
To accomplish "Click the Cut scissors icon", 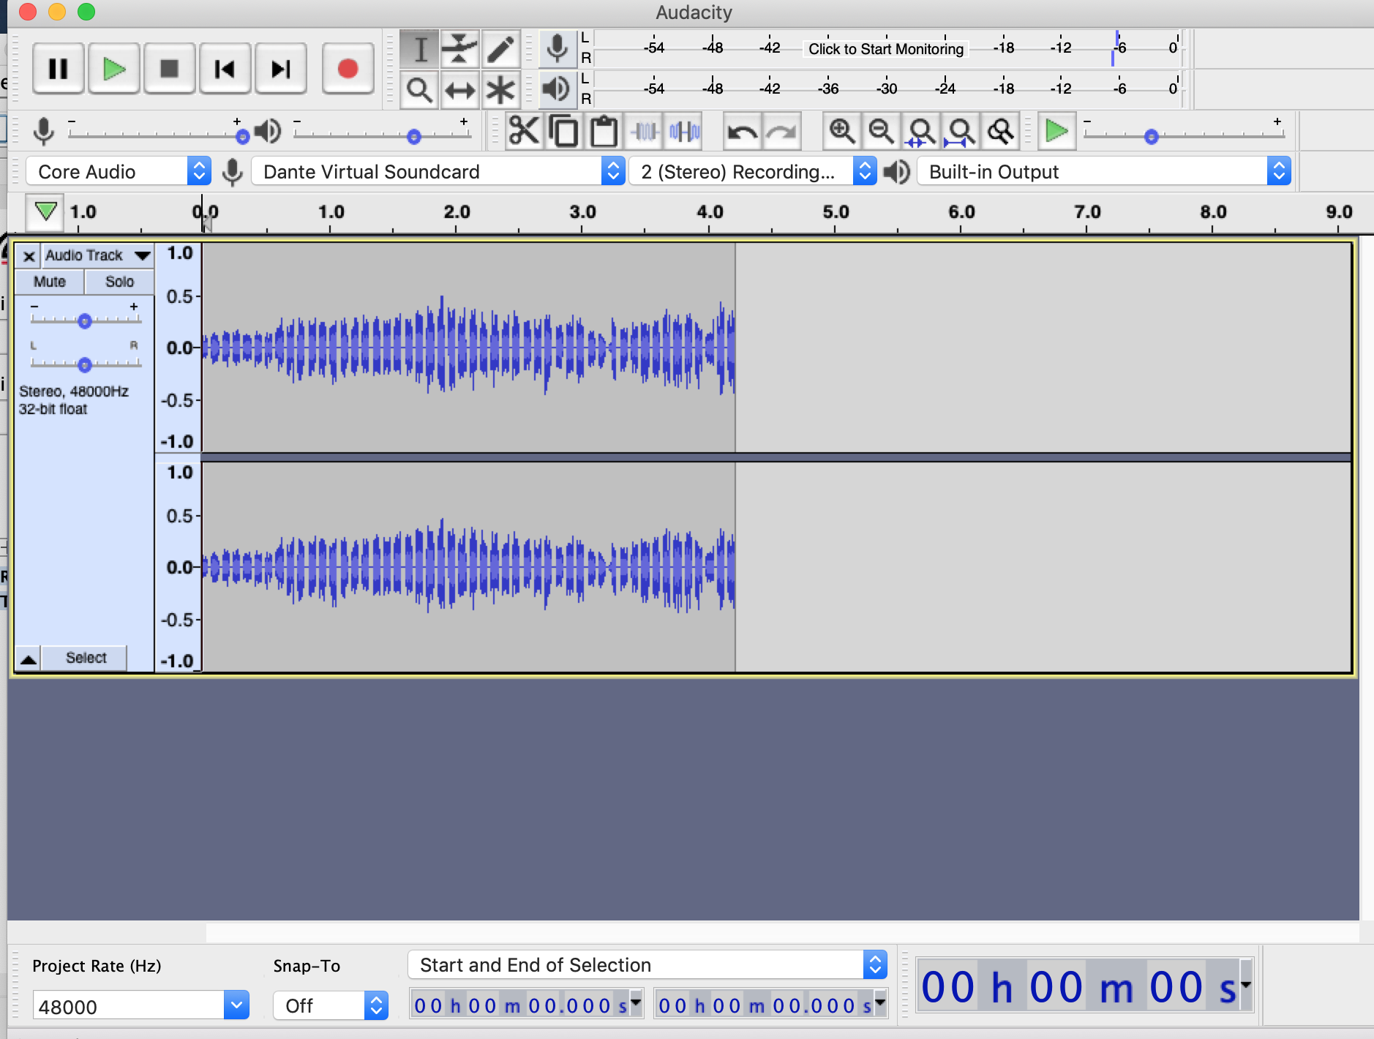I will click(x=524, y=132).
